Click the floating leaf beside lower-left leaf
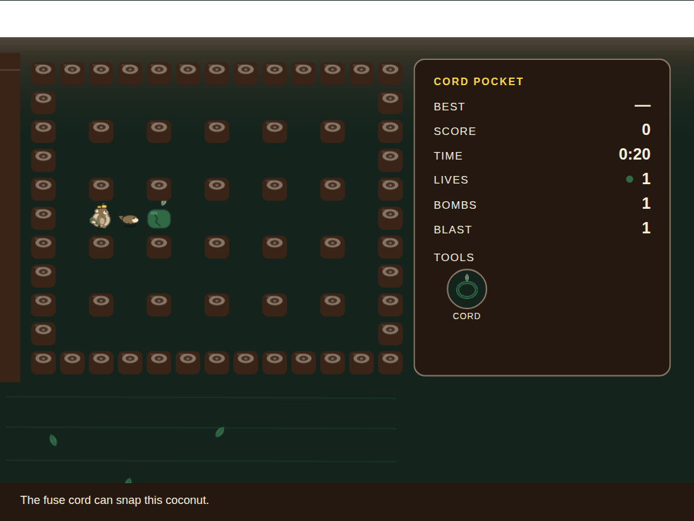The image size is (694, 521). [220, 432]
